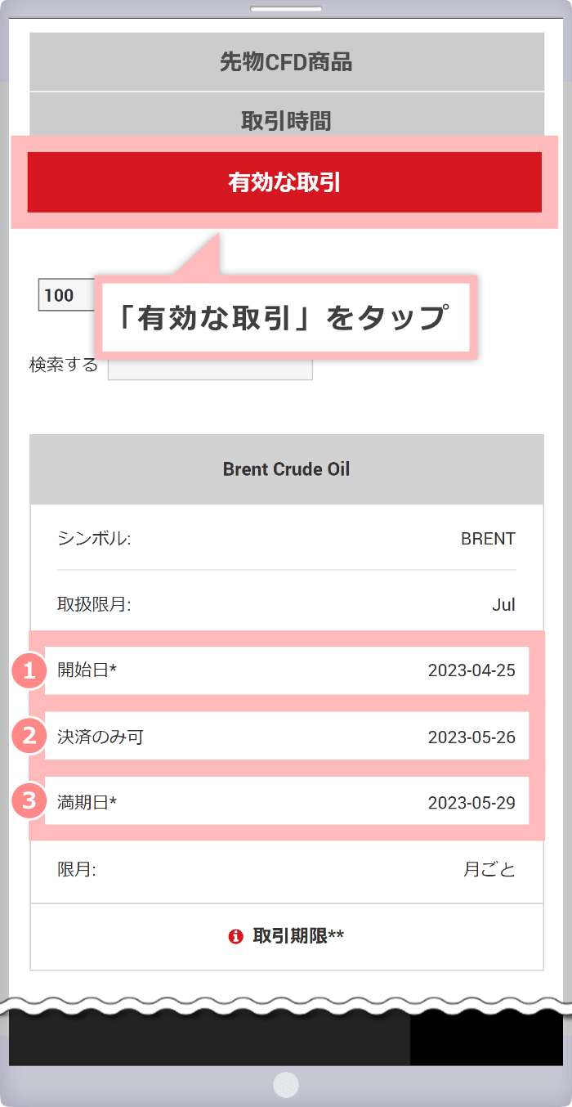Click the 限月 月ごと row

pos(286,870)
